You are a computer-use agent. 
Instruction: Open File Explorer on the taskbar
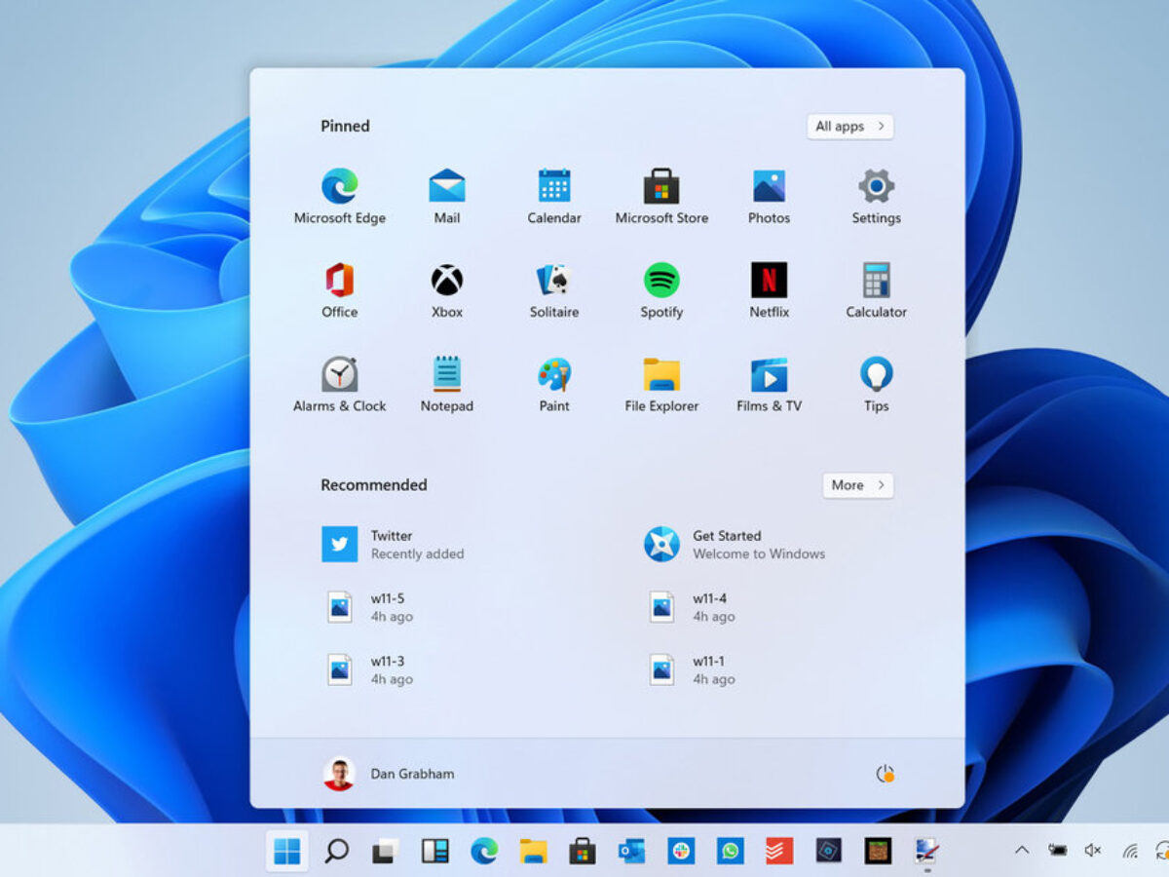tap(533, 851)
